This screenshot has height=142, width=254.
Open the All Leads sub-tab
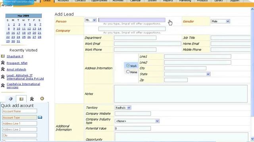point(7,5)
